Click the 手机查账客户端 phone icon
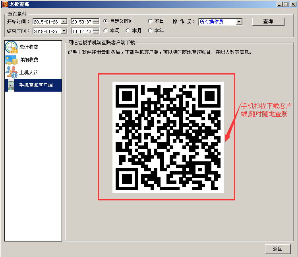The image size is (298, 257). coord(11,85)
